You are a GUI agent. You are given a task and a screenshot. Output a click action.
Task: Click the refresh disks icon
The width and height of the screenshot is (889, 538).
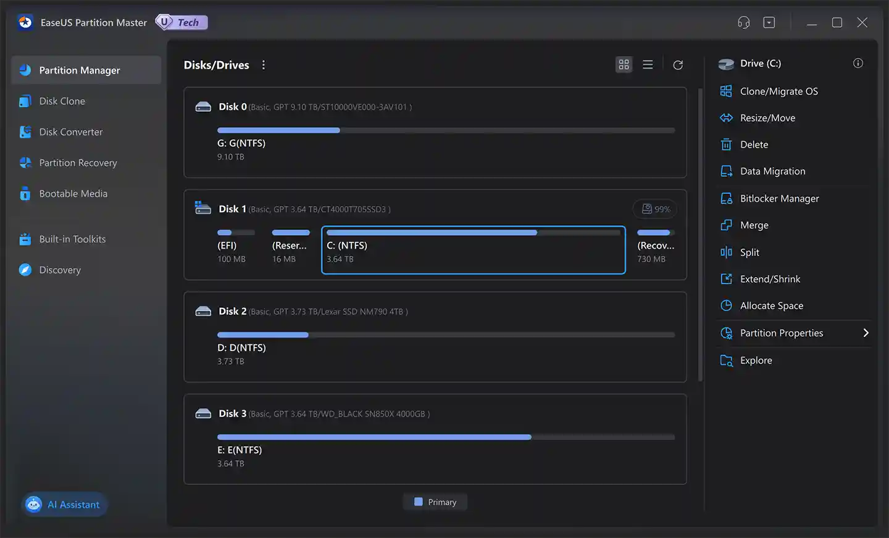[678, 65]
